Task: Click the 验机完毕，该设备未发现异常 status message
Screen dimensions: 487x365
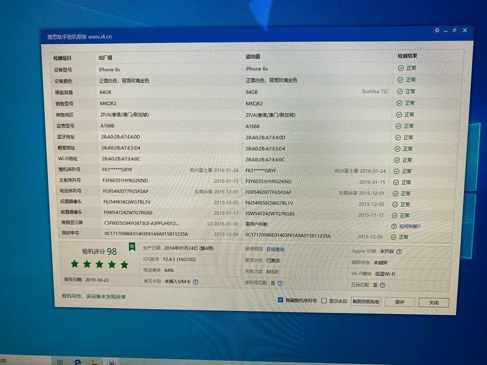Action: tap(93, 296)
